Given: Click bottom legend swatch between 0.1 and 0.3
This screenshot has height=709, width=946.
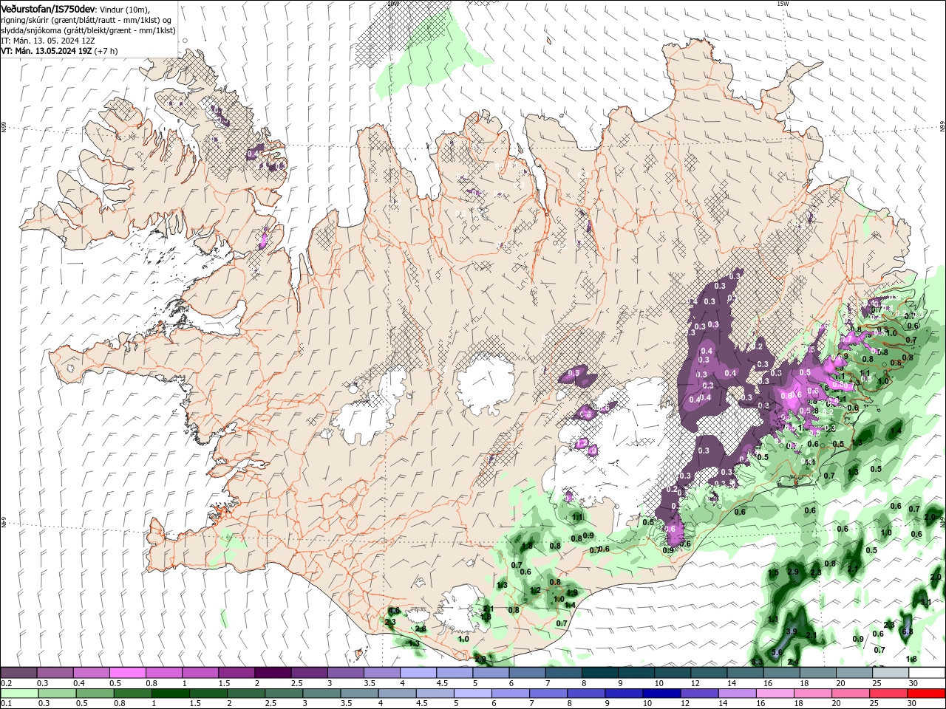Looking at the screenshot, I should (19, 693).
